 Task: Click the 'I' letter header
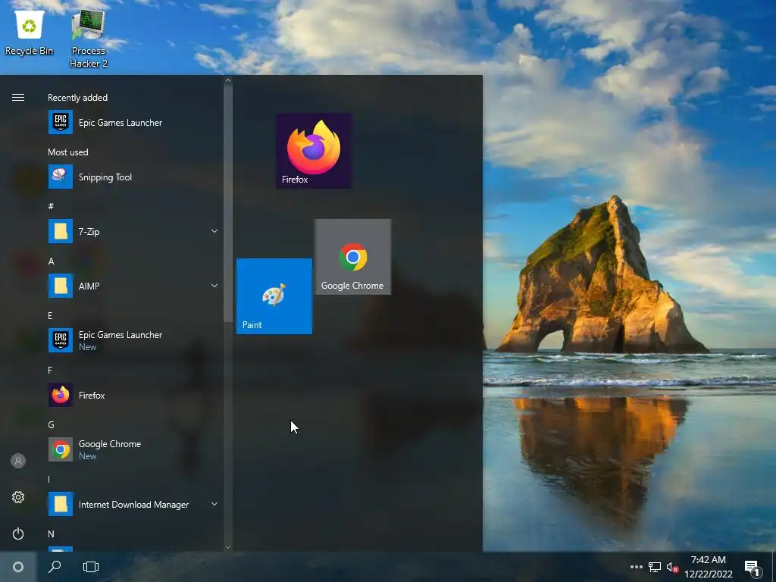pyautogui.click(x=48, y=479)
